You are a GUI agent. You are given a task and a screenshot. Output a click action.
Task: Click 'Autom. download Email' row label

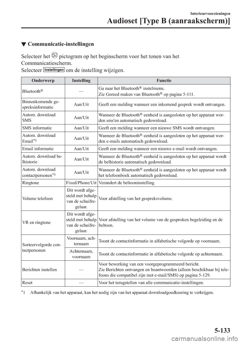pos(39,138)
